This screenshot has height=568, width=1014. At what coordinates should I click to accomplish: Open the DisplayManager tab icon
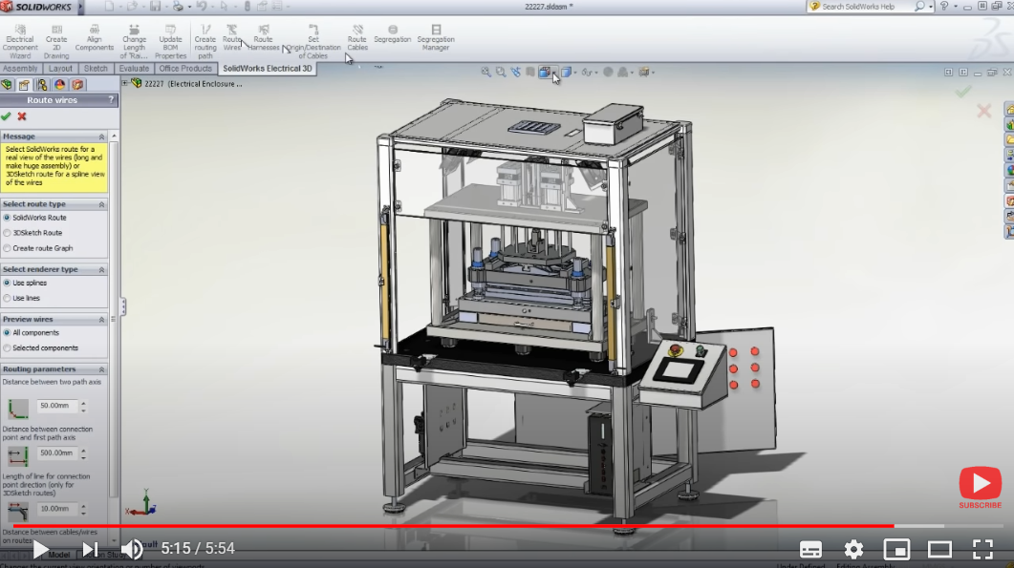click(x=59, y=85)
